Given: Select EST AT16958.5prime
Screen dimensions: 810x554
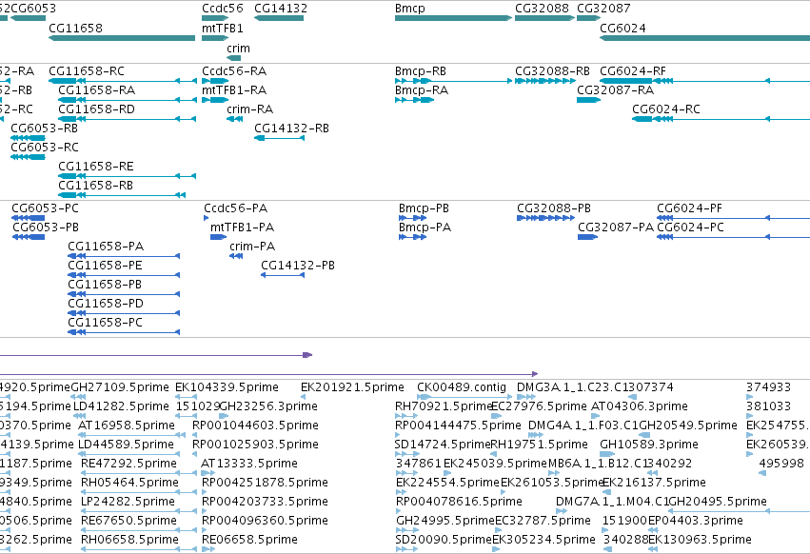Looking at the screenshot, I should point(131,435).
